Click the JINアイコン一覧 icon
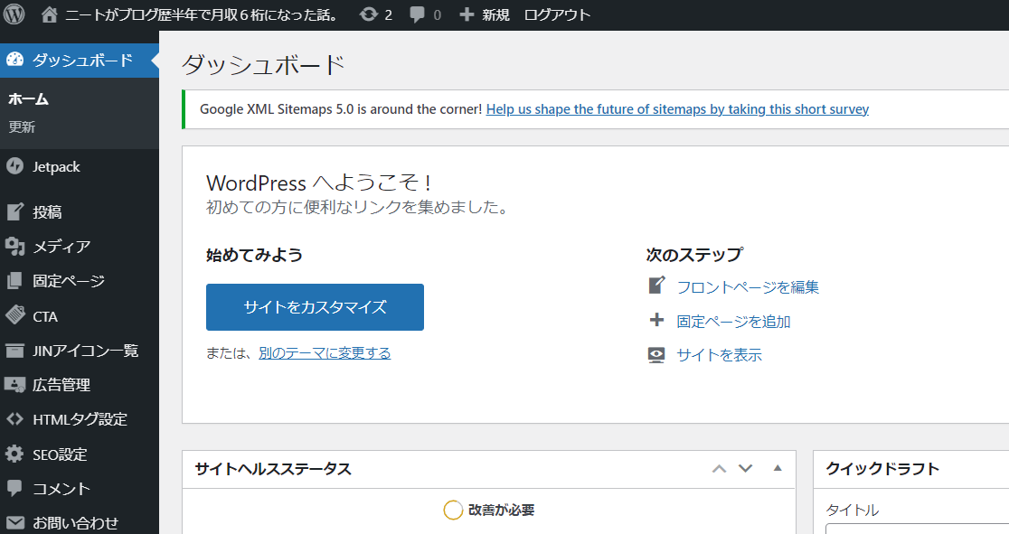This screenshot has height=534, width=1009. [x=14, y=351]
